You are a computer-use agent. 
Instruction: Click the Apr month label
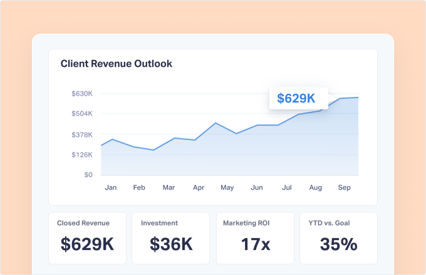click(x=199, y=187)
